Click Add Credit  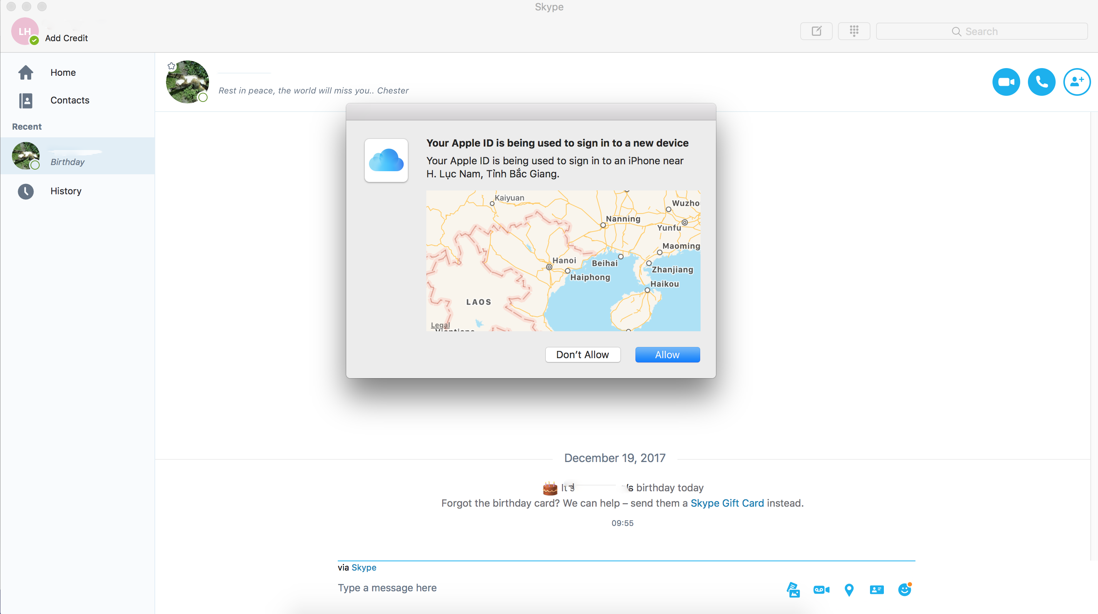(x=67, y=38)
